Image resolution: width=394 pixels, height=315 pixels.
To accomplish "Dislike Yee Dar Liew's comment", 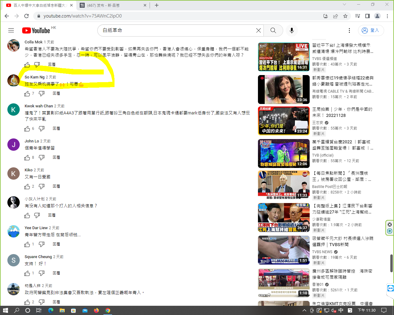I will tap(42, 244).
